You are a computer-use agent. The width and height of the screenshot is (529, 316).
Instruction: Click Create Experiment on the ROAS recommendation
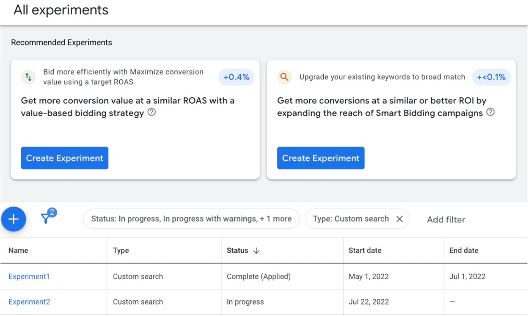64,158
